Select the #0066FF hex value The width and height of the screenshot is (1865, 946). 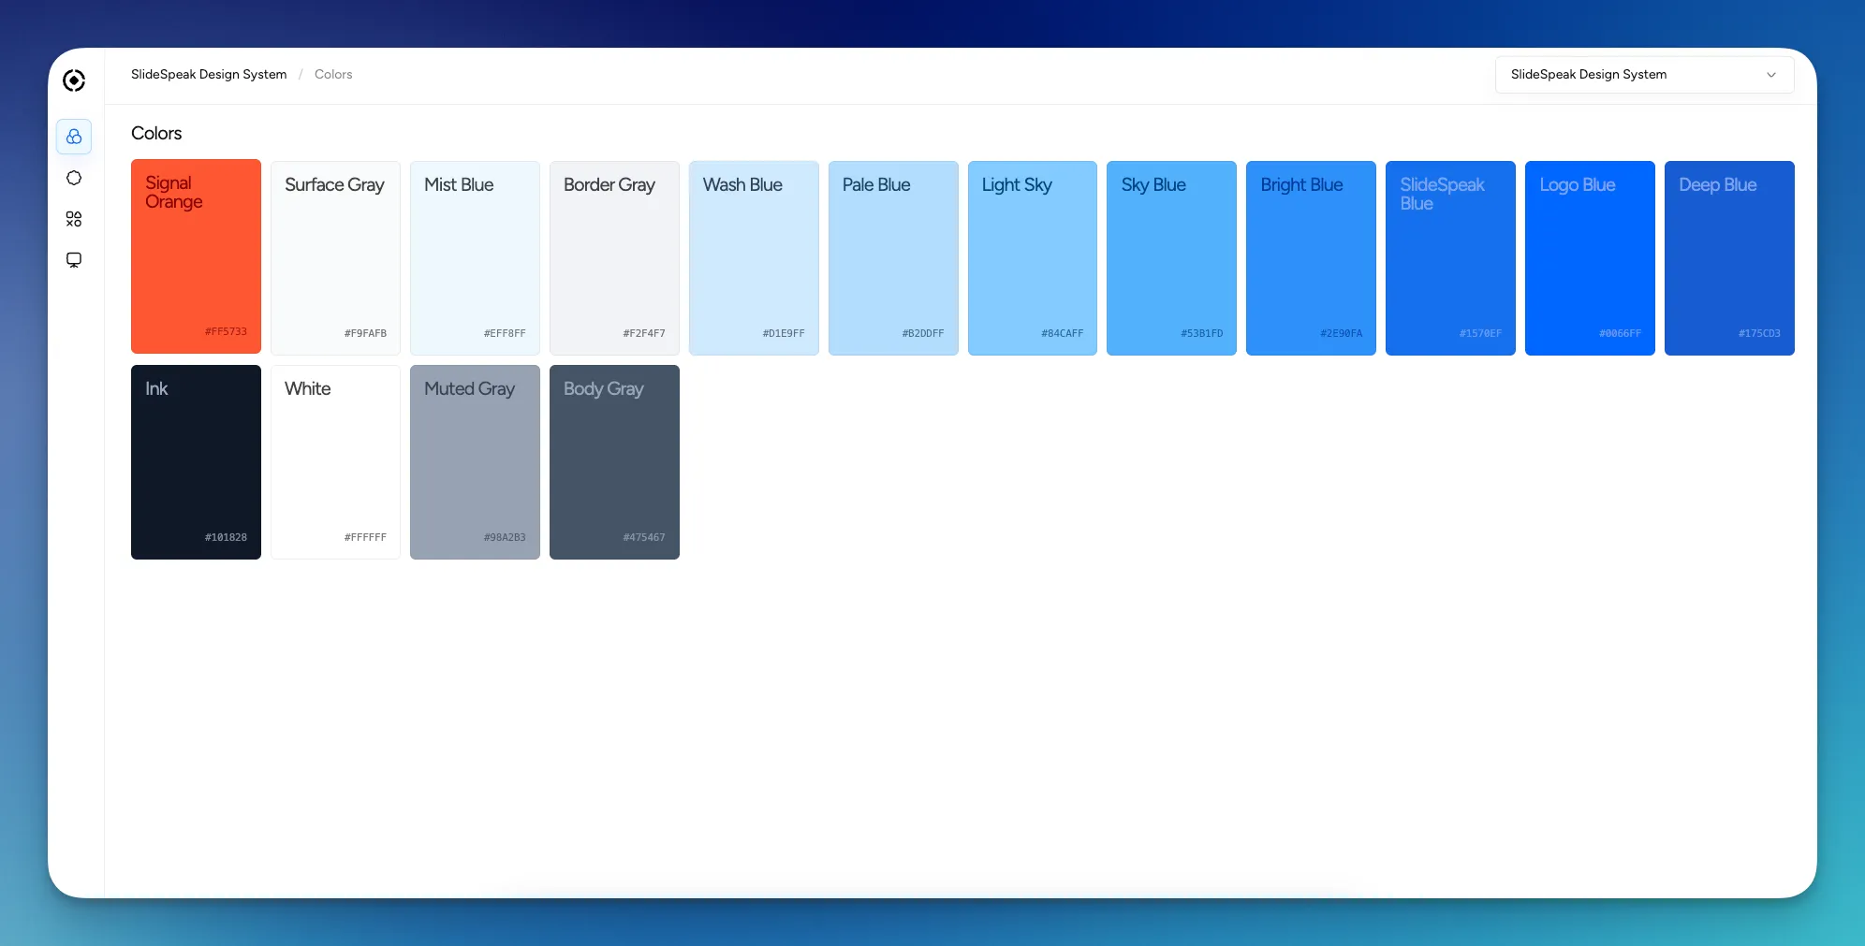[1620, 333]
